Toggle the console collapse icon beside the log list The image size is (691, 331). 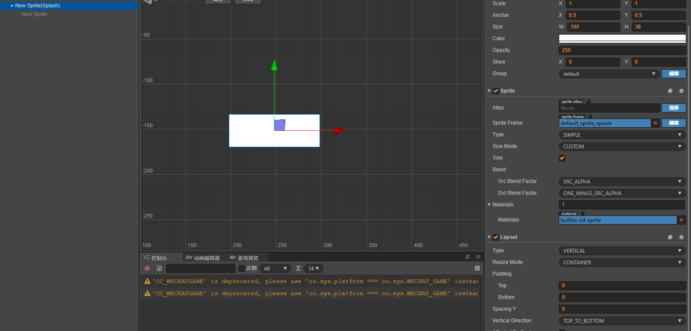click(477, 268)
